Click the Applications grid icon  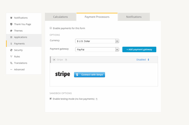11,37
